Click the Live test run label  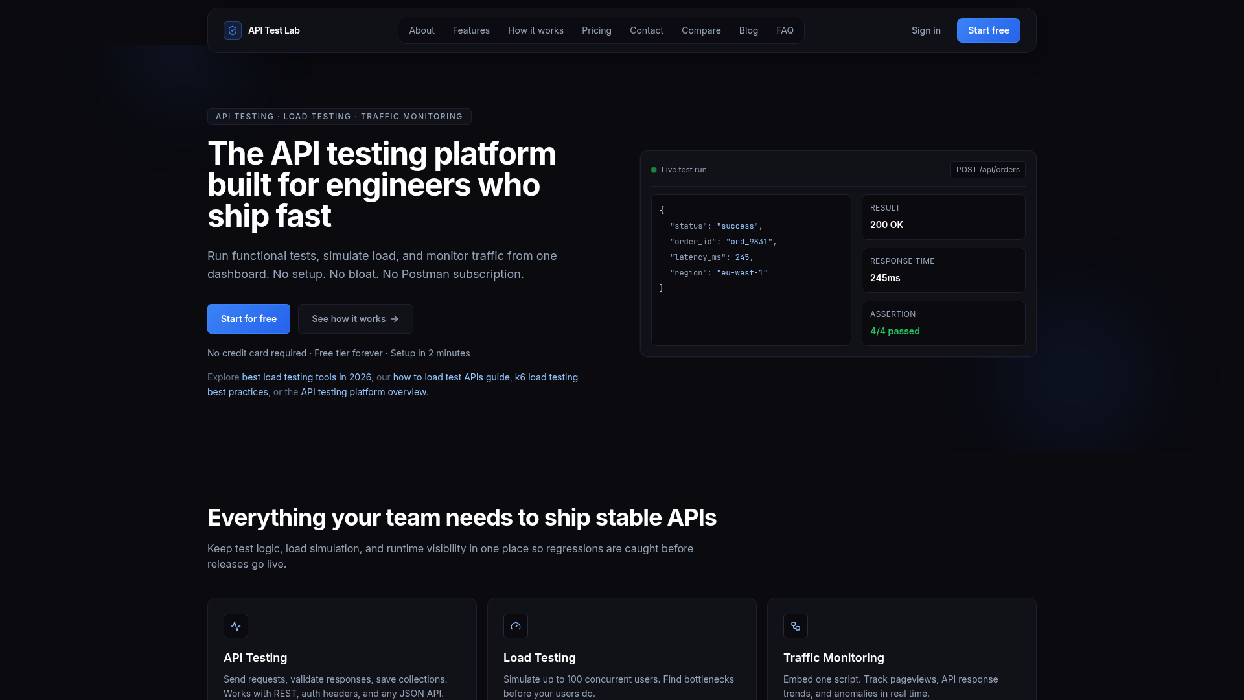(684, 170)
